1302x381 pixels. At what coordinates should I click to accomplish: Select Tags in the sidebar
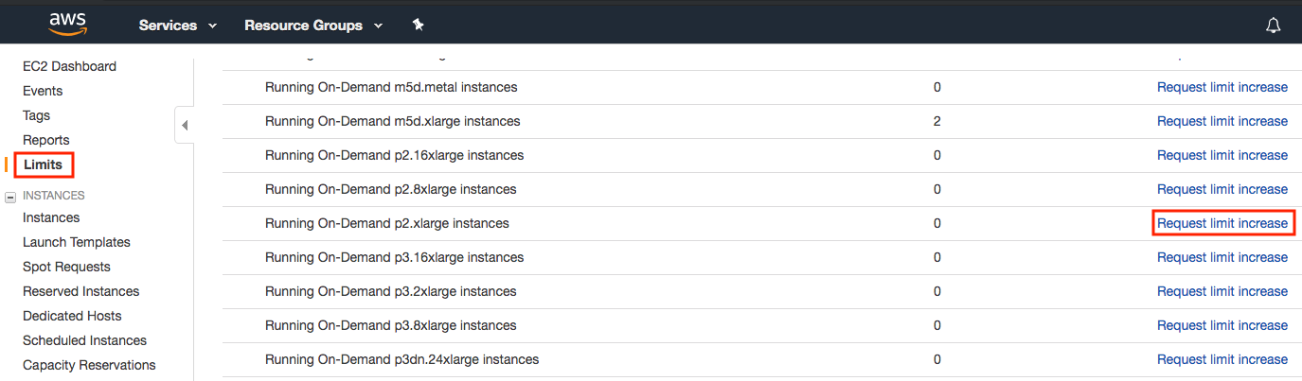click(36, 115)
